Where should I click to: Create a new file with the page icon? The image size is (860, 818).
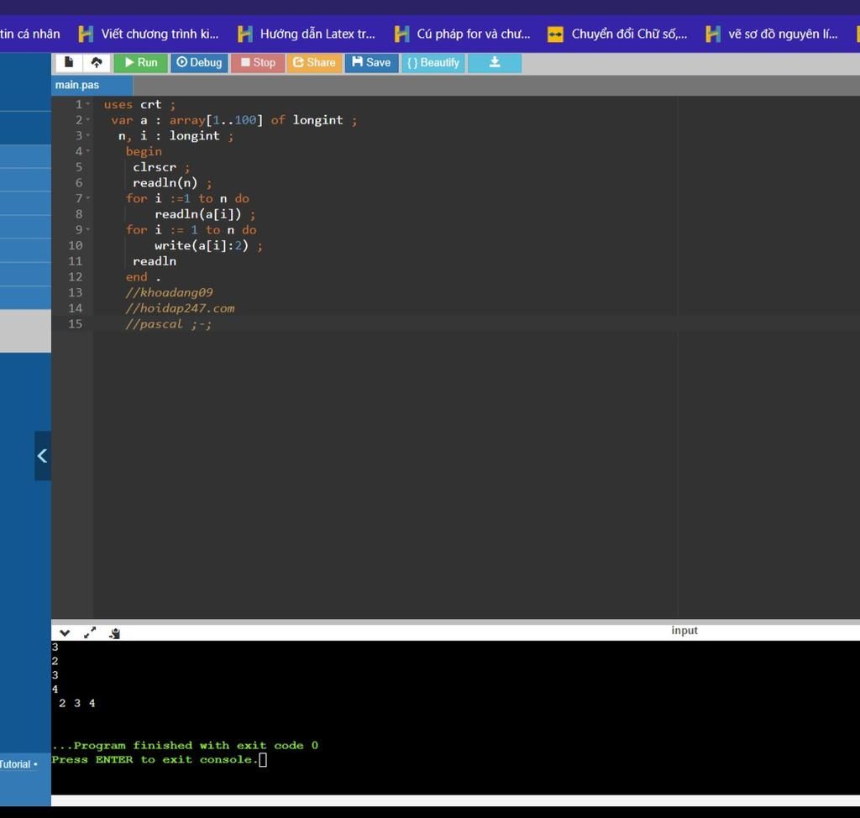pos(69,62)
